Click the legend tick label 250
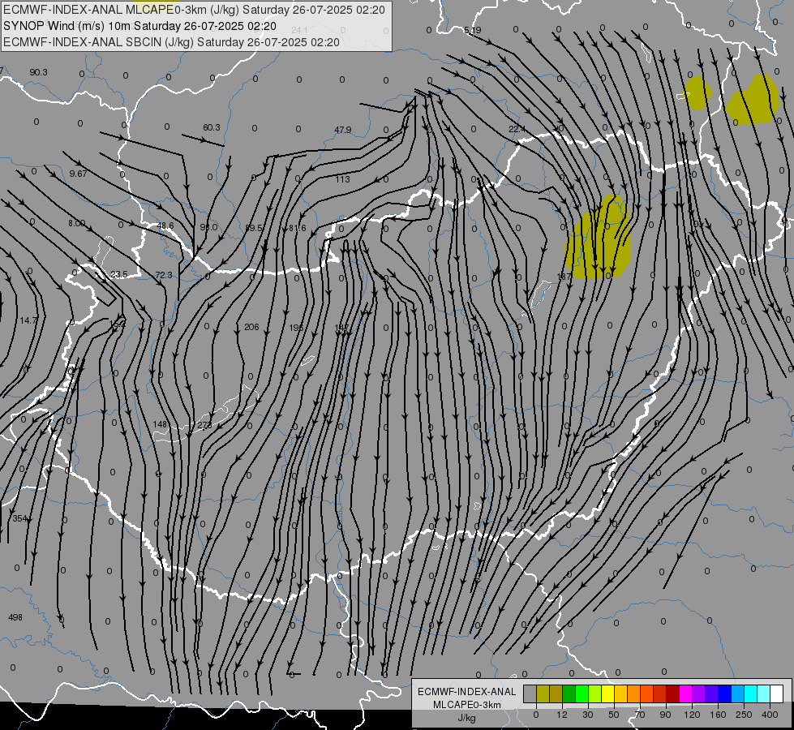This screenshot has height=730, width=794. click(x=744, y=715)
